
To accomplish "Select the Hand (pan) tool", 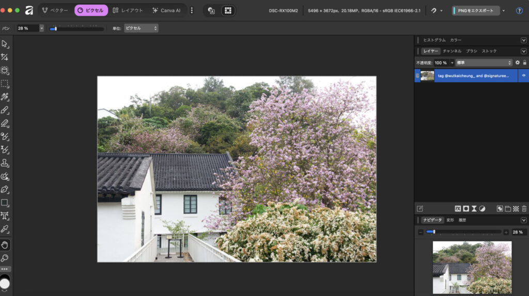I will 5,244.
